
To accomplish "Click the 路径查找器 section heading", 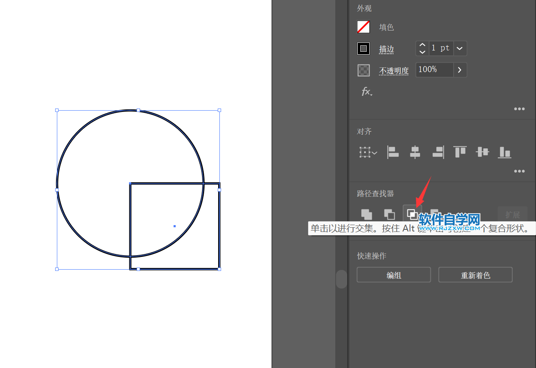I will click(x=376, y=194).
